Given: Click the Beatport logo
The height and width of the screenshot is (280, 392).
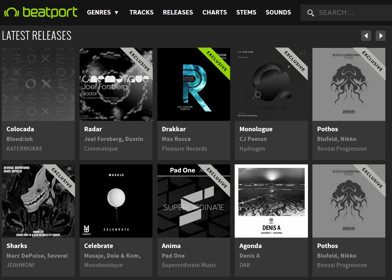Looking at the screenshot, I should pos(41,12).
